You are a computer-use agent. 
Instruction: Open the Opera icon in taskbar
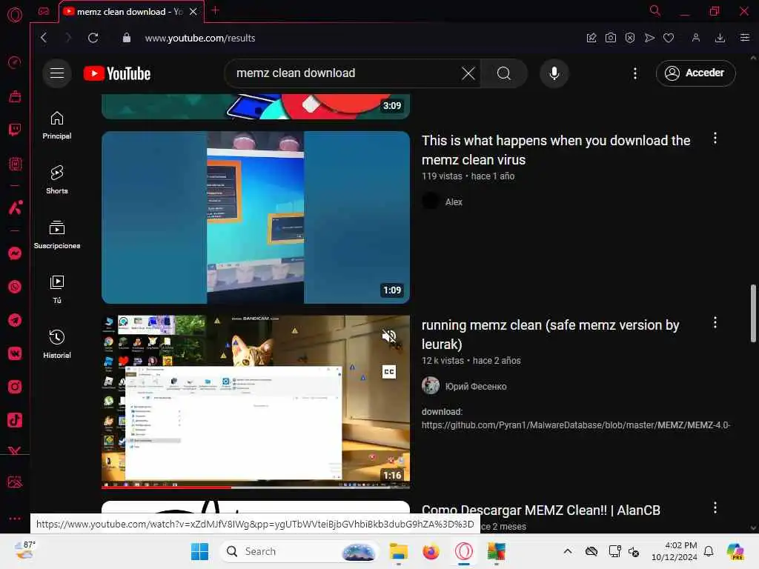tap(464, 551)
